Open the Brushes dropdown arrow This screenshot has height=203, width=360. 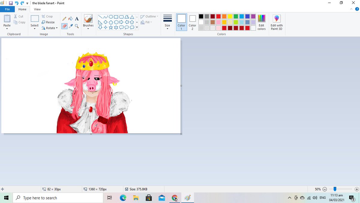click(x=88, y=29)
